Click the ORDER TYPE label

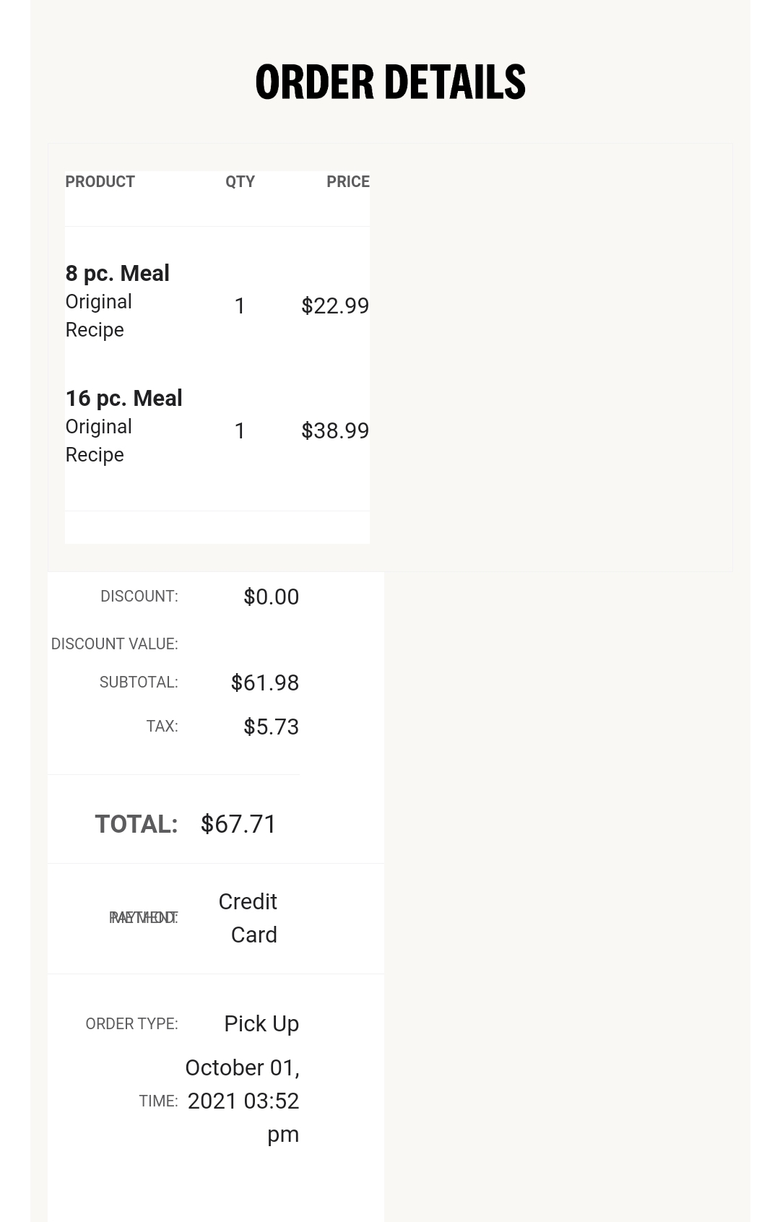(x=131, y=1024)
